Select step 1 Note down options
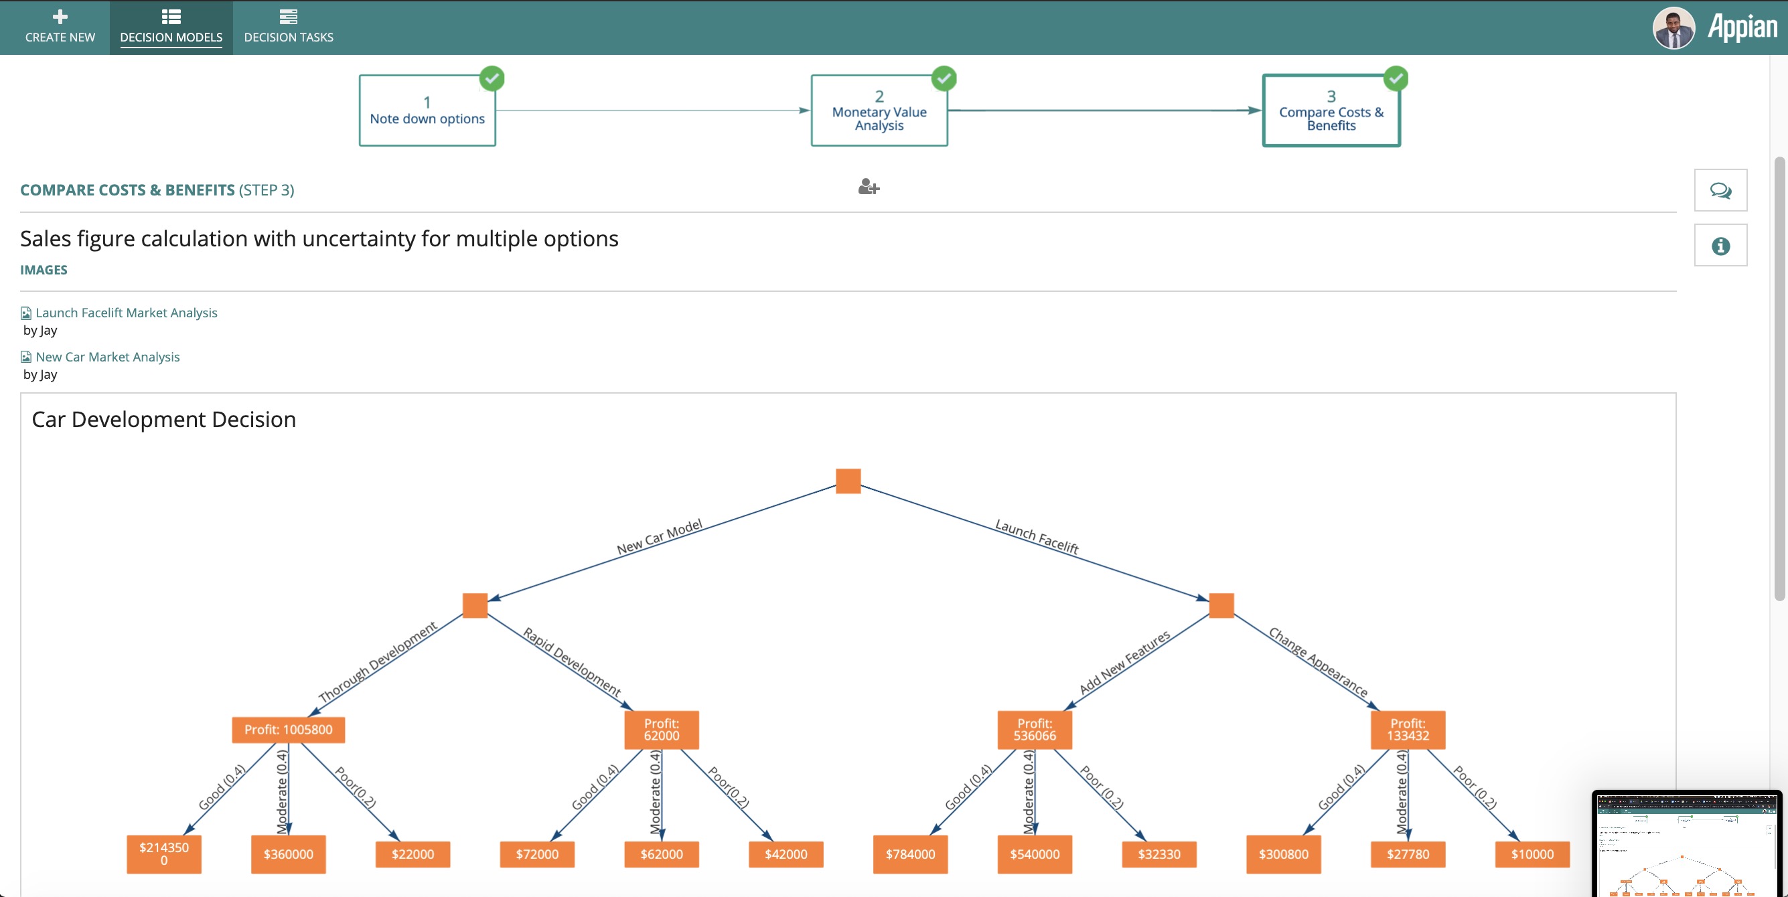 pos(427,111)
